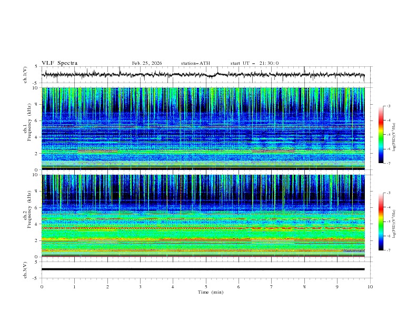Select the "ch.1 Frequency (kHz)" axis label
This screenshot has height=322, width=417.
point(27,123)
